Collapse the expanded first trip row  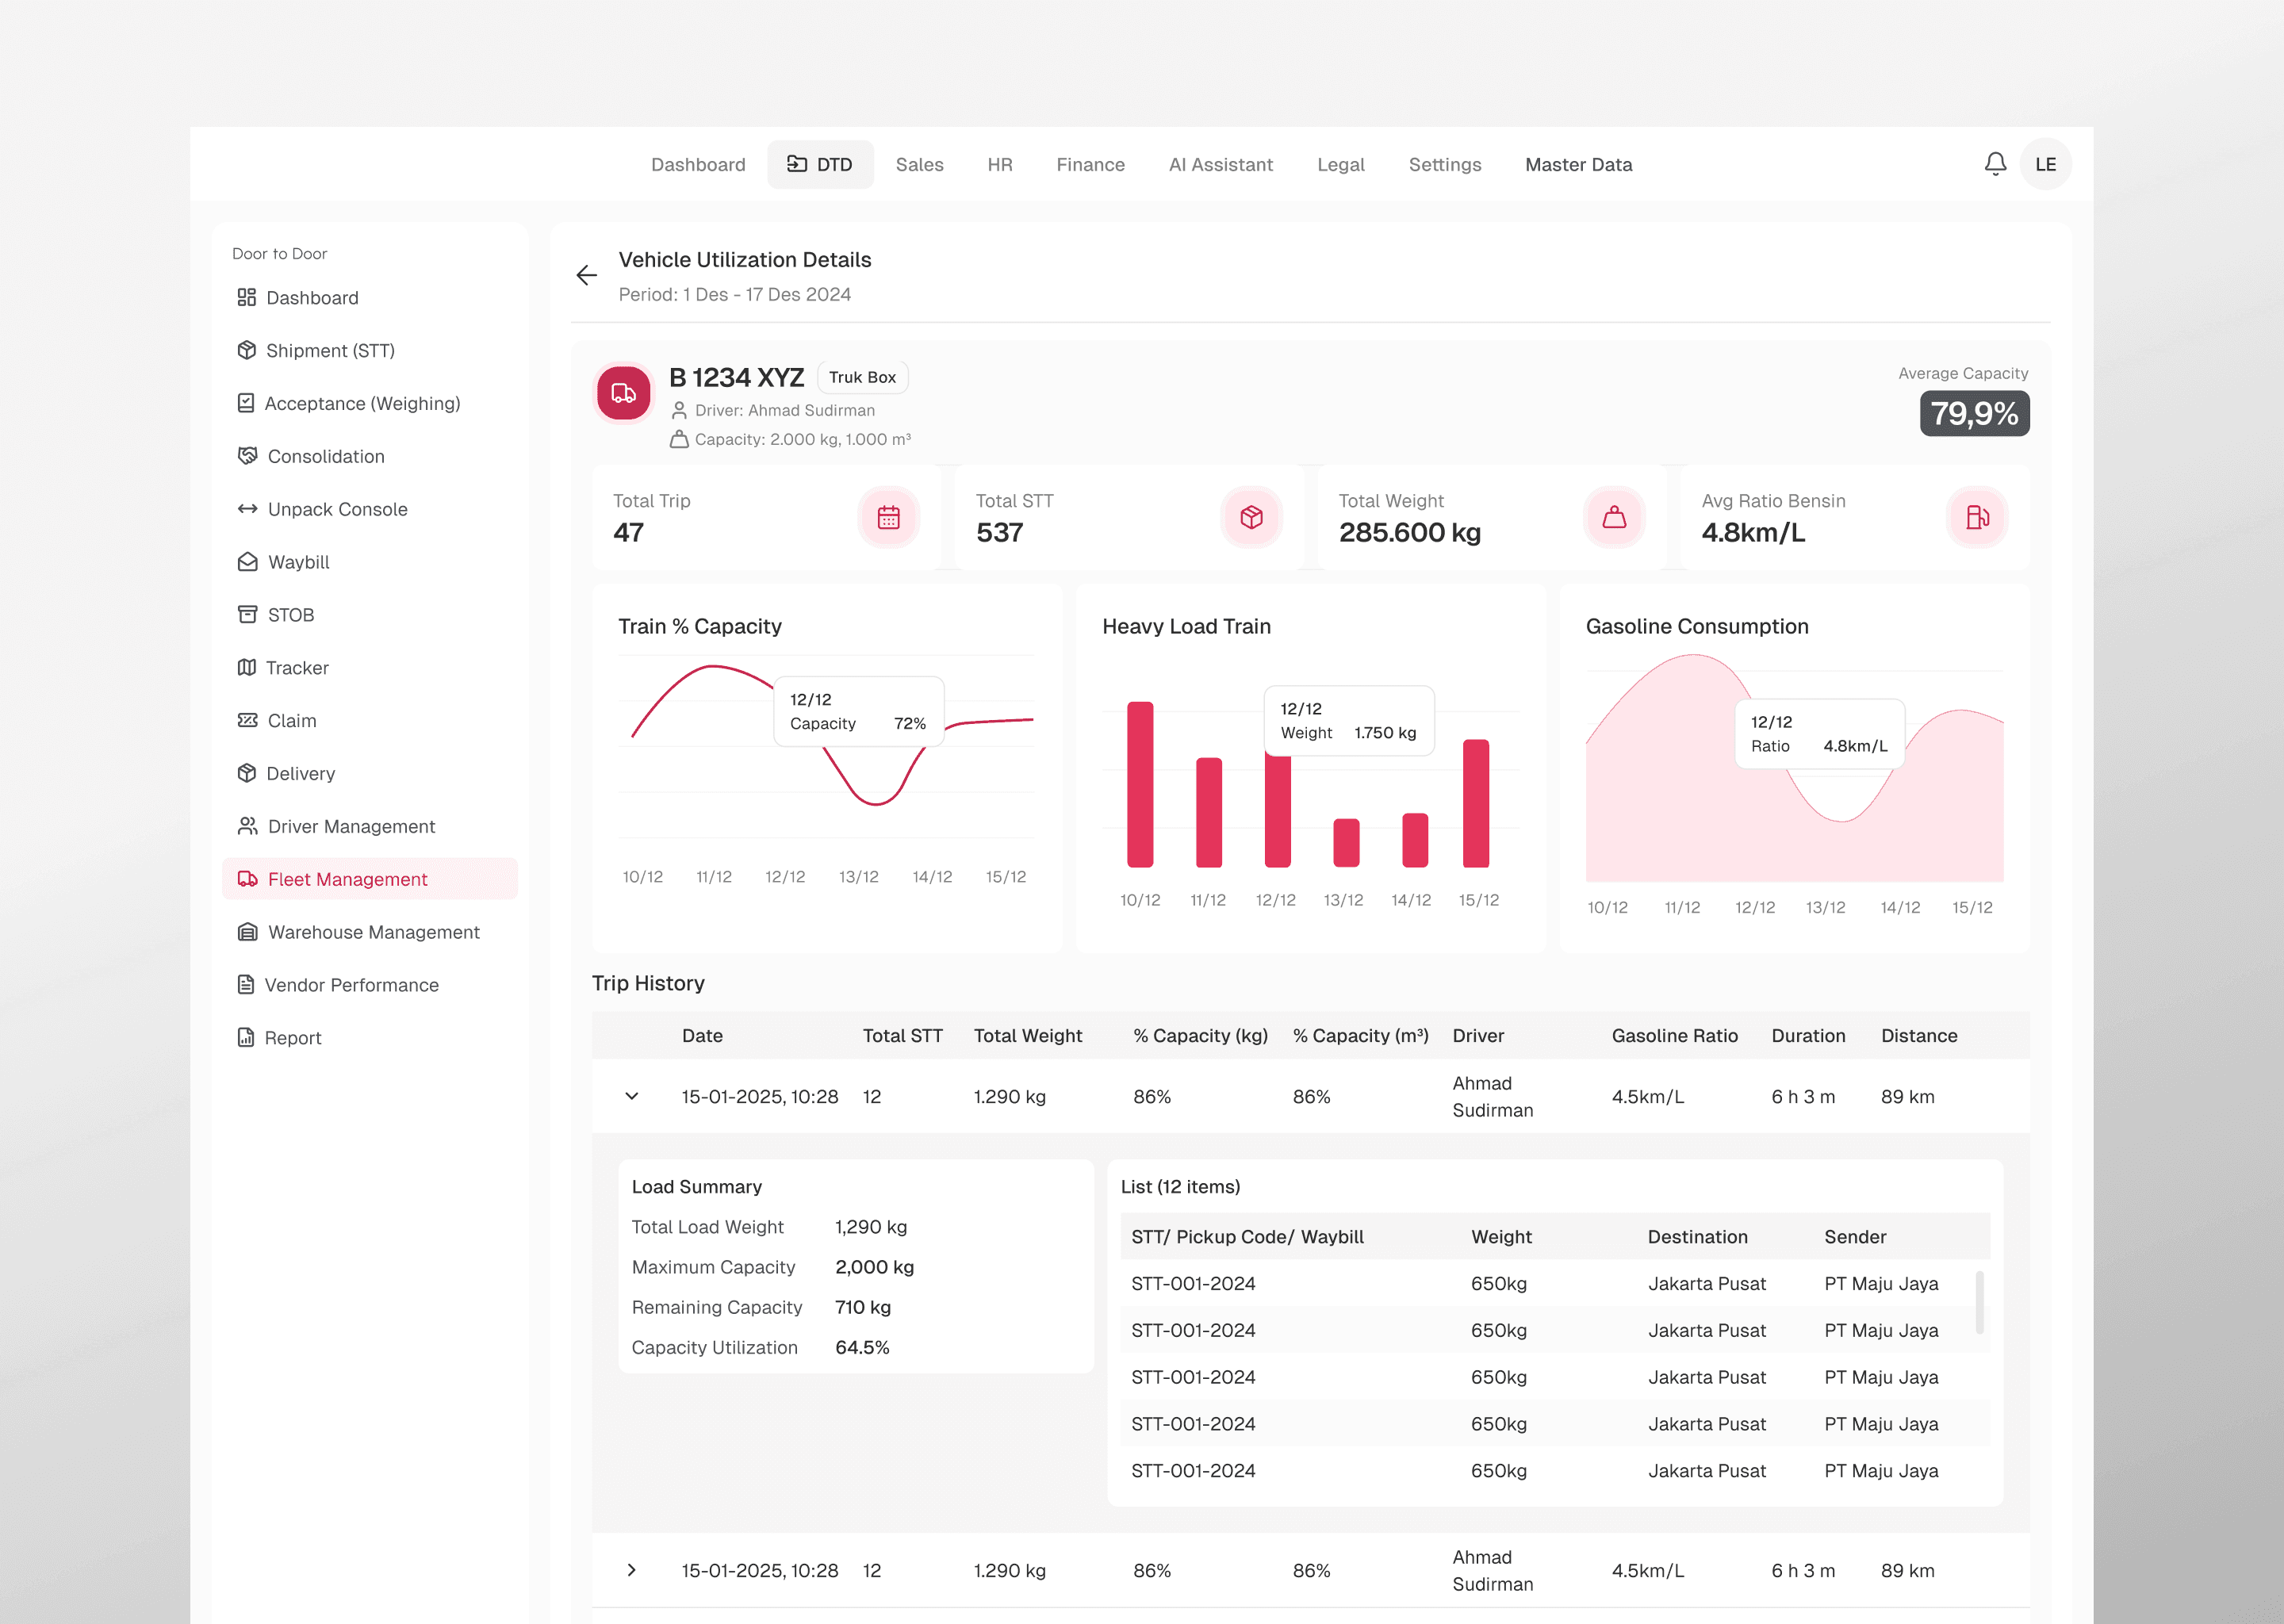point(631,1096)
